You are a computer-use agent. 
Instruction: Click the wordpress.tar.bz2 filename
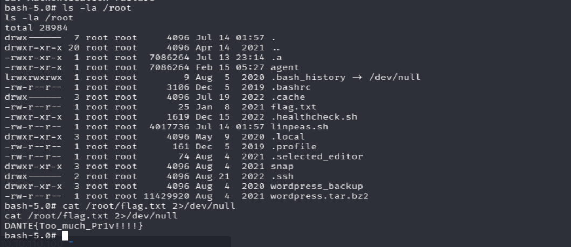tap(319, 196)
